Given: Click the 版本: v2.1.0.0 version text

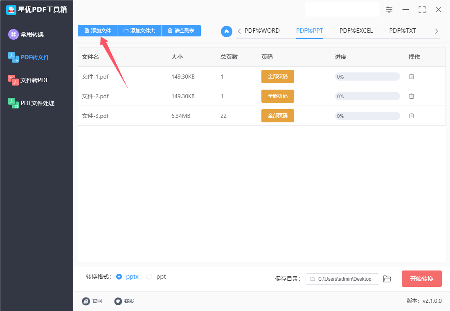Looking at the screenshot, I should point(424,301).
